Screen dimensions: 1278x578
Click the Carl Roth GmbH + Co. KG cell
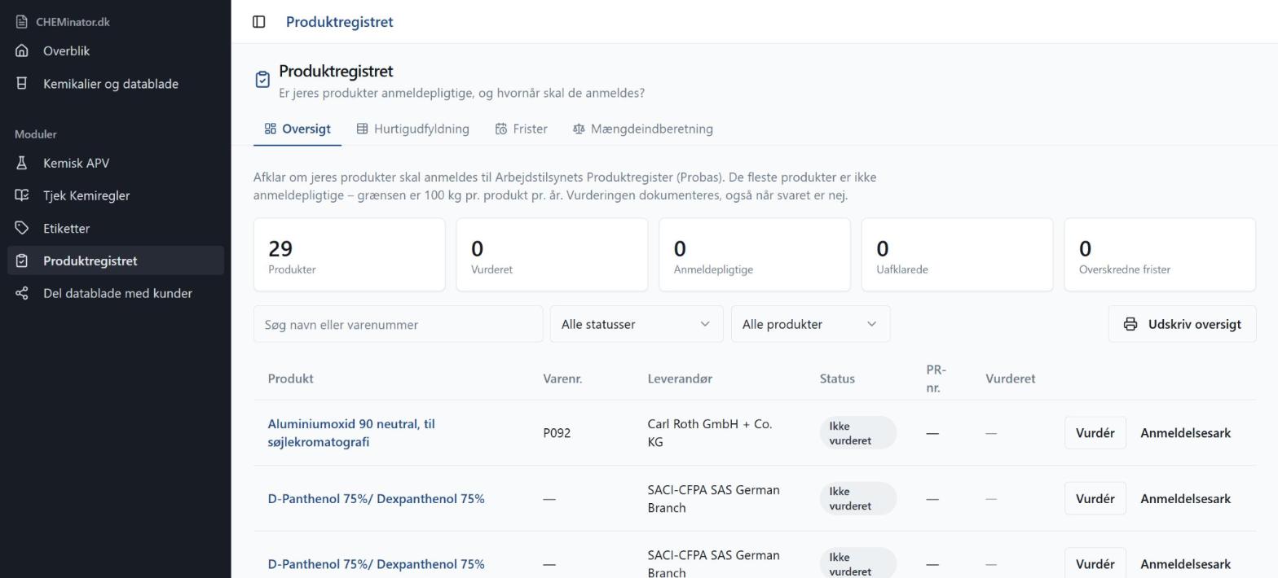[710, 433]
